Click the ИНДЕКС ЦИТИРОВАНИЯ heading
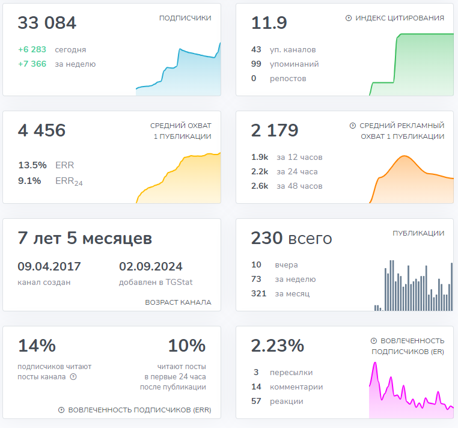Image resolution: width=458 pixels, height=428 pixels. (x=400, y=18)
